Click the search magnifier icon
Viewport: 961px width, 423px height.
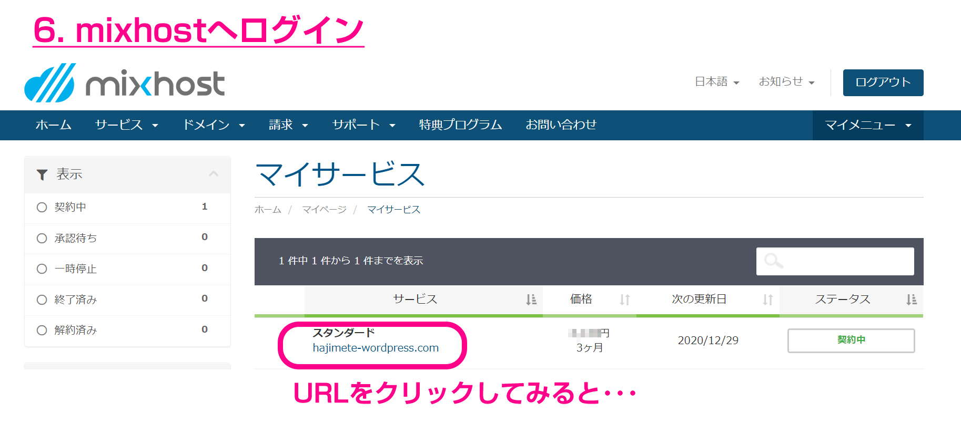774,261
